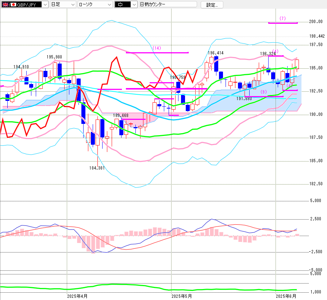327x300 pixels.
Task: Click the 設定... settings button
Action: [x=212, y=5]
